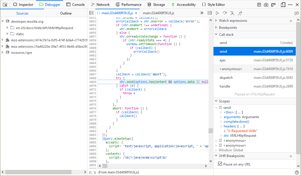Viewport: 301px width, 176px height.
Task: Add a new watch expression with plus
Action: 291,21
